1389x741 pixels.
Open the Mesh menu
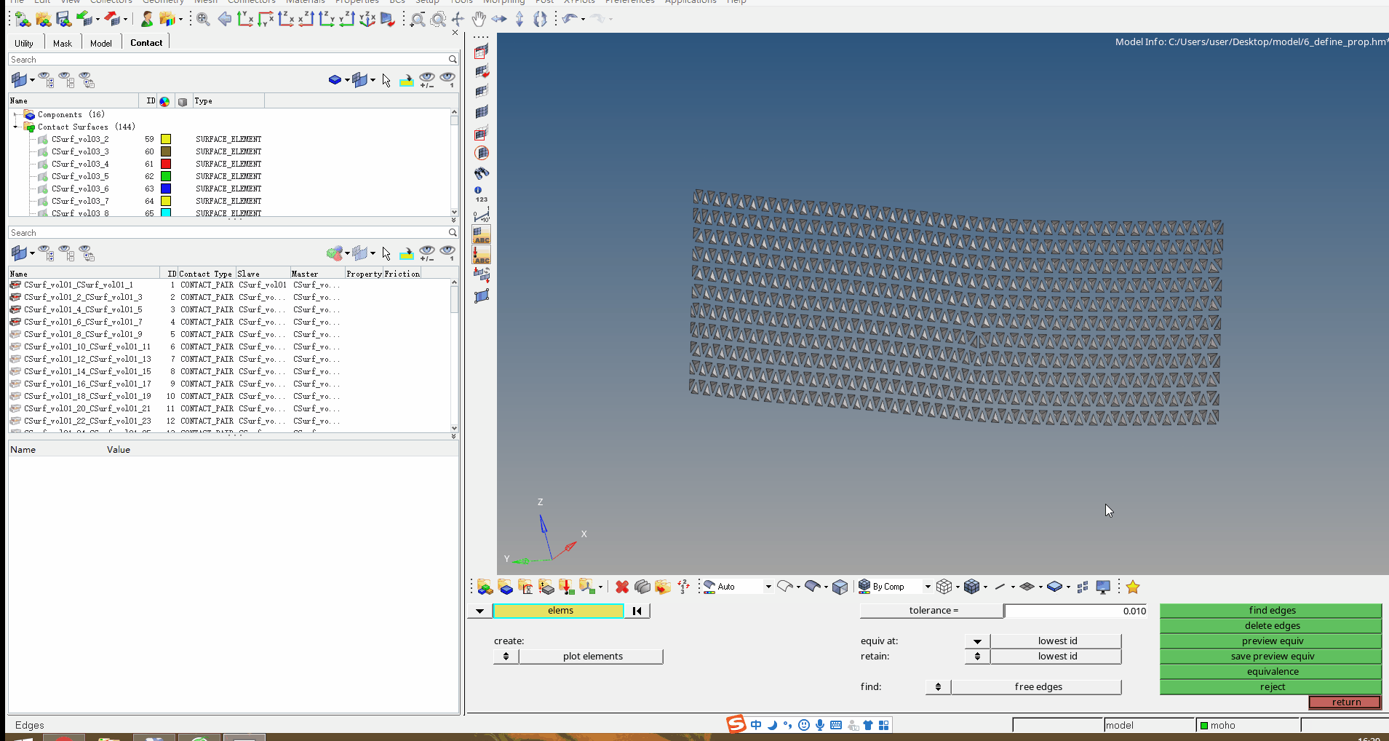tap(205, 2)
